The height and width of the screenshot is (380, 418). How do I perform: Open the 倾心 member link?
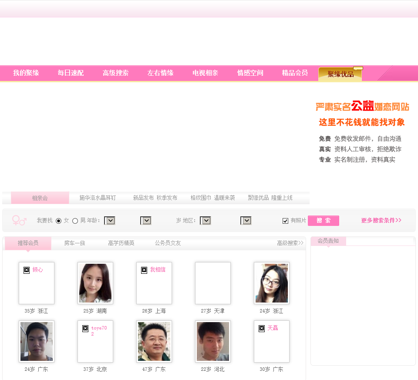[x=37, y=270]
